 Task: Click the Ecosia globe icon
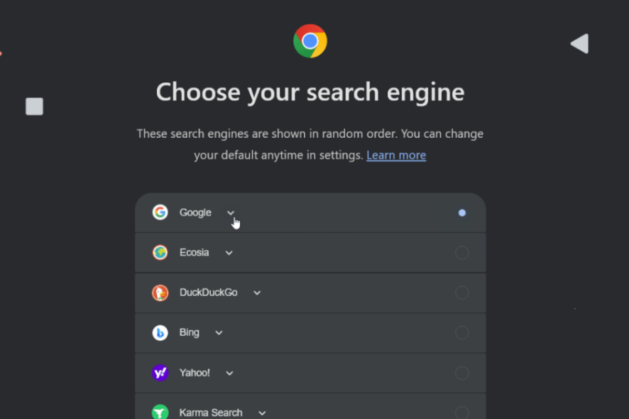click(160, 252)
